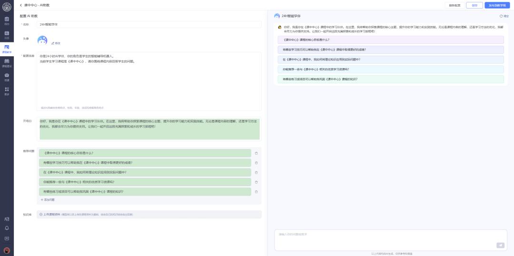514x256 pixels.
Task: Open the download icon in the sidebar
Action: [x=7, y=238]
